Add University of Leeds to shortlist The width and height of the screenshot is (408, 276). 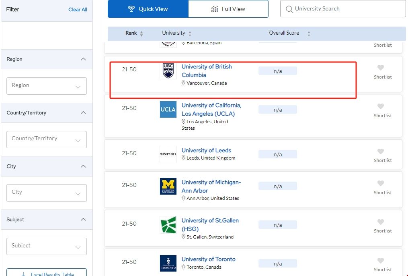[x=381, y=151]
